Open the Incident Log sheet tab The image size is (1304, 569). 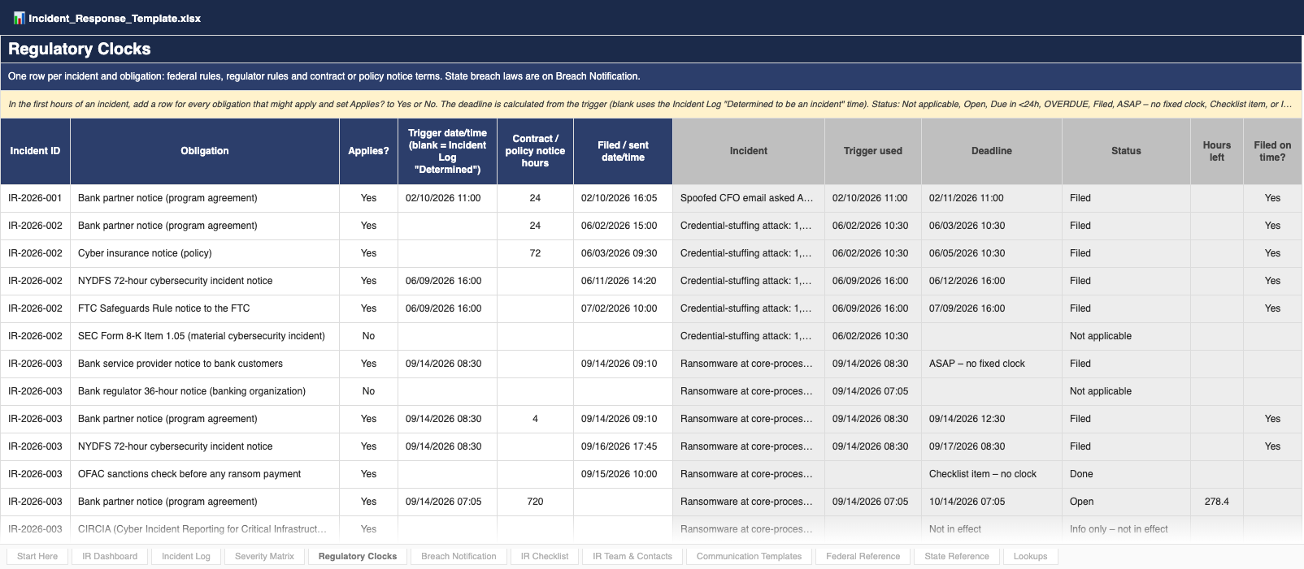click(186, 556)
